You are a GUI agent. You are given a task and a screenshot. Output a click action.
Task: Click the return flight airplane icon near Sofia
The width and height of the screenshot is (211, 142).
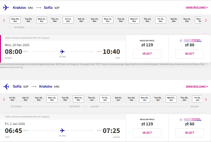pos(6,87)
